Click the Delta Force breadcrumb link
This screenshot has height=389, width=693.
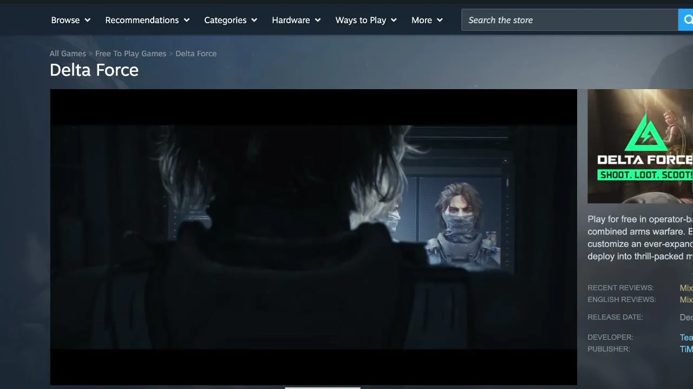(196, 53)
